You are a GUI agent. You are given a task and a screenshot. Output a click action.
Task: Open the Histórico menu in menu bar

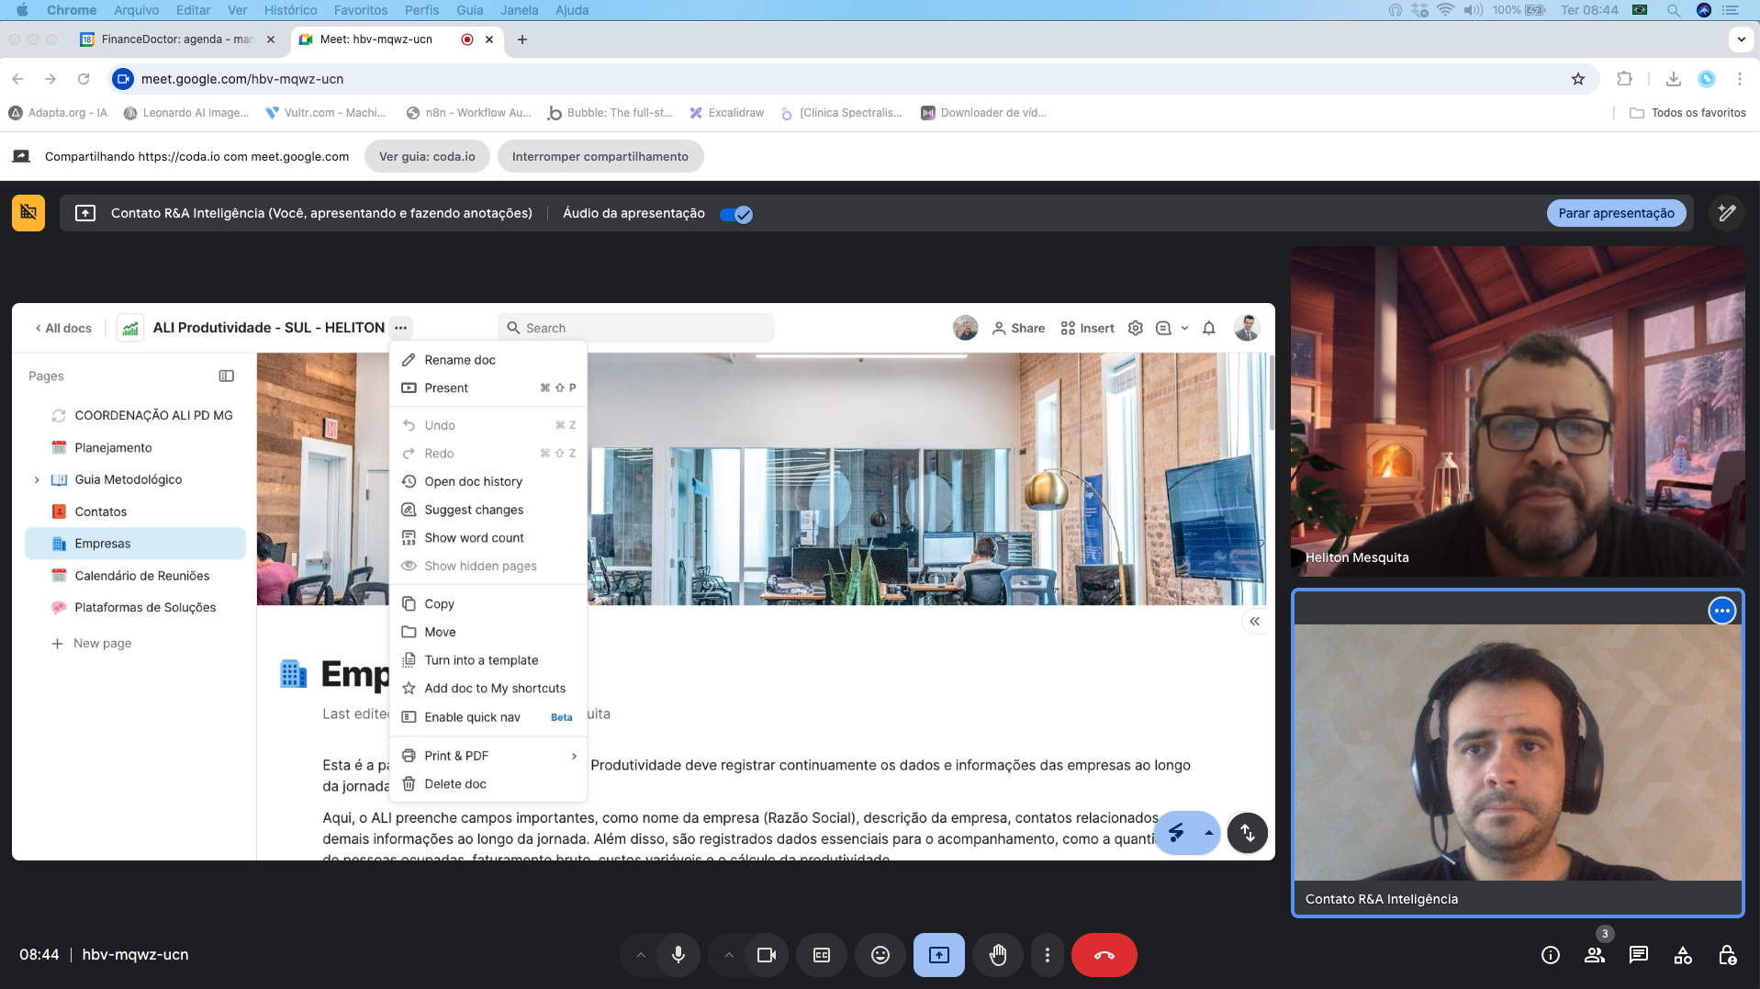click(x=290, y=10)
